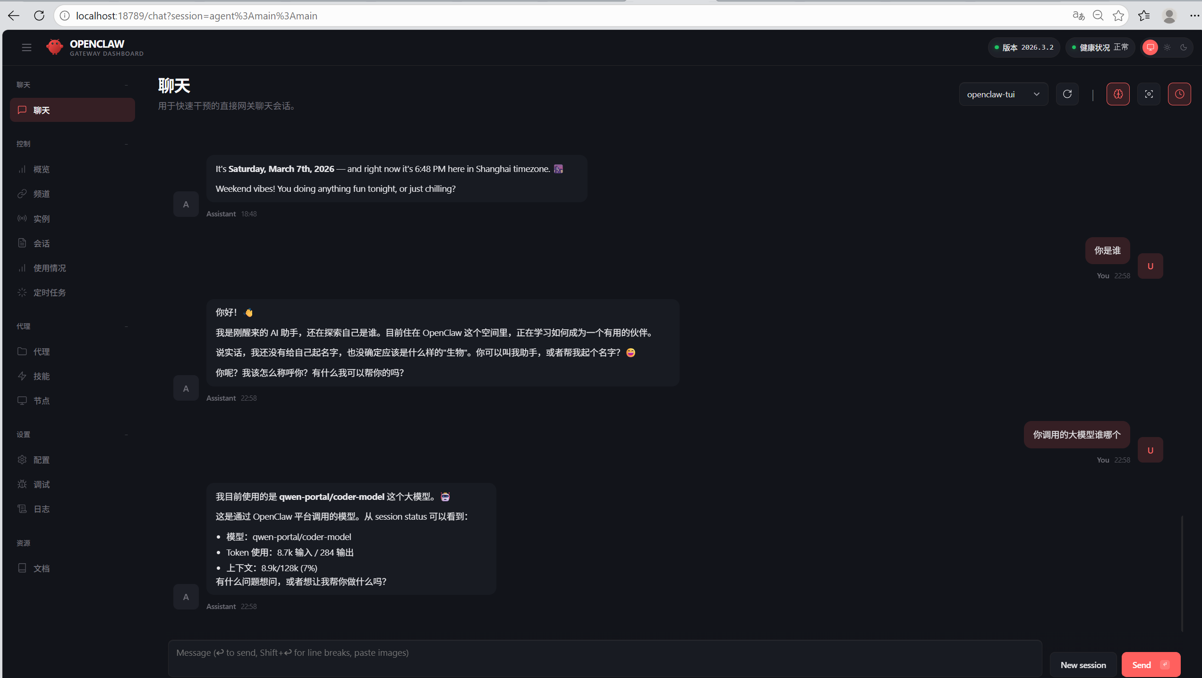Switch to light theme sun icon
The height and width of the screenshot is (678, 1202).
point(1167,47)
